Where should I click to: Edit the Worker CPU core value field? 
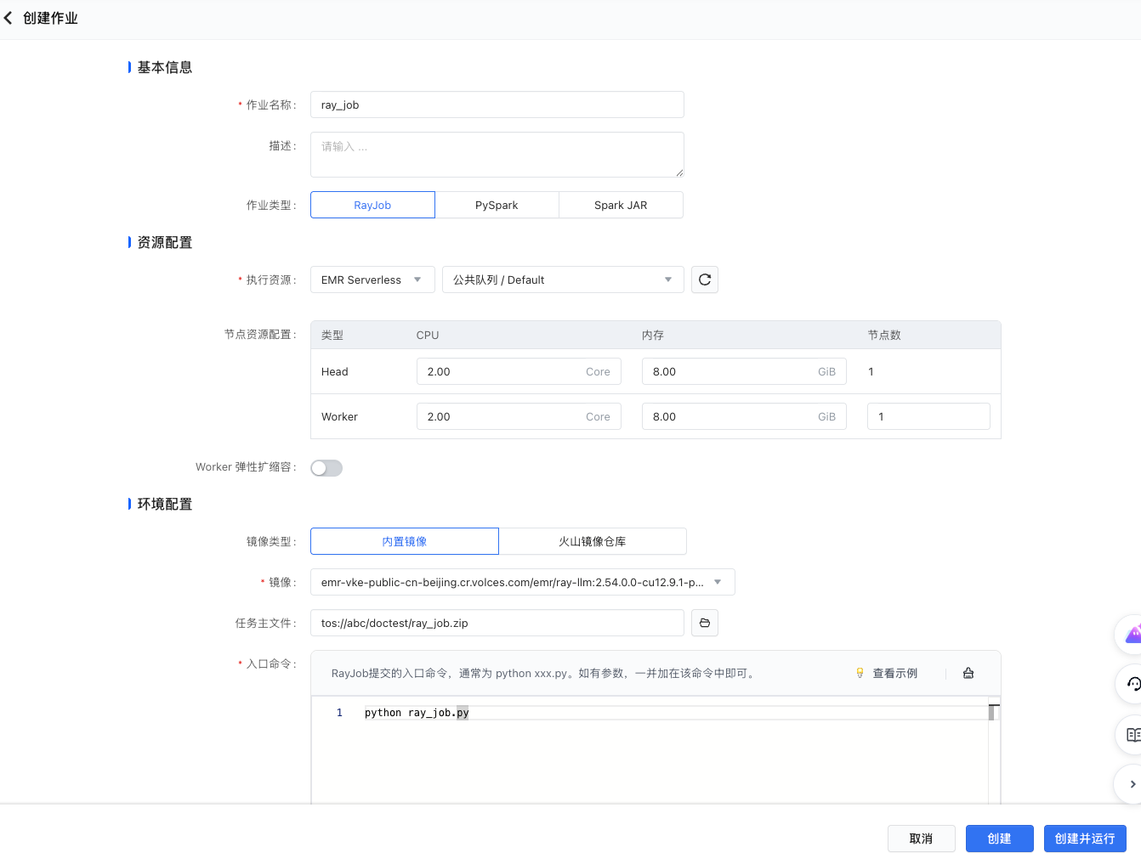point(519,416)
